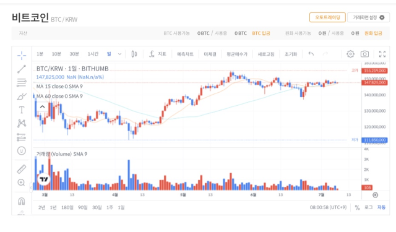Image resolution: width=396 pixels, height=232 pixels.
Task: Open the candlestick chart type selector
Action: [x=134, y=54]
